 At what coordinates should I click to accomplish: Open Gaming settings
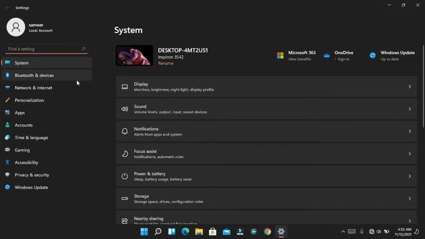coord(46,150)
